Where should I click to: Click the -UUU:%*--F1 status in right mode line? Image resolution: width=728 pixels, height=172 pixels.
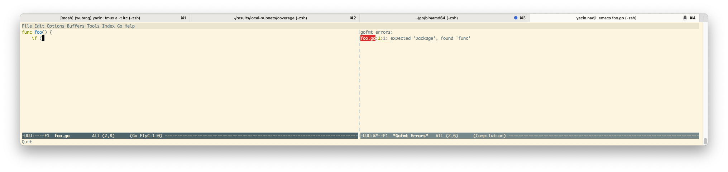coord(374,136)
